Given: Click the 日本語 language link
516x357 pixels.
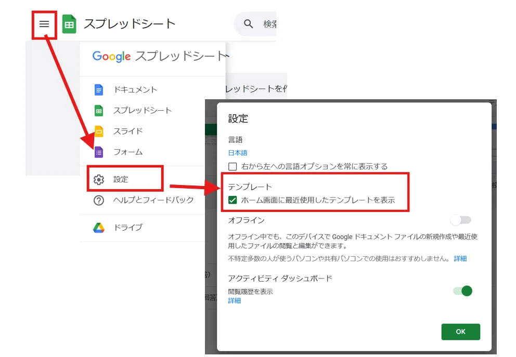Looking at the screenshot, I should coord(238,153).
